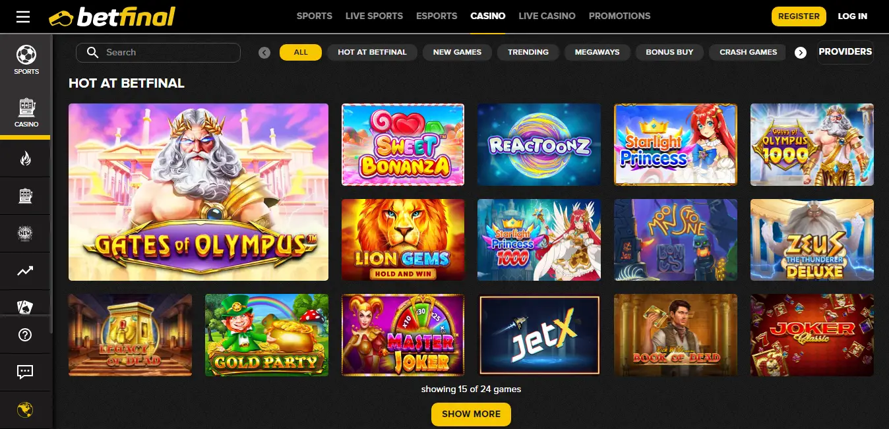
Task: Open the trending arrow sidebar icon
Action: pyautogui.click(x=25, y=271)
